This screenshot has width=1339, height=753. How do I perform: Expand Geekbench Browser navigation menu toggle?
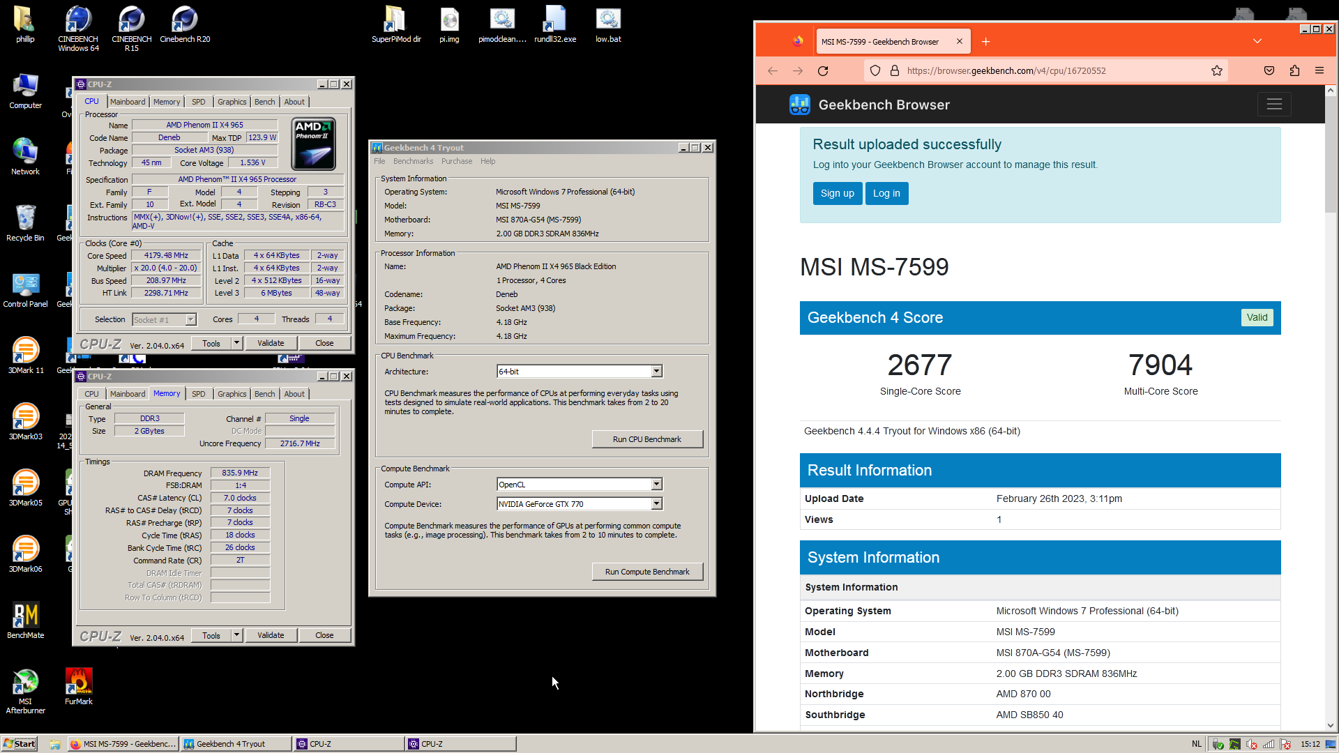[1274, 105]
